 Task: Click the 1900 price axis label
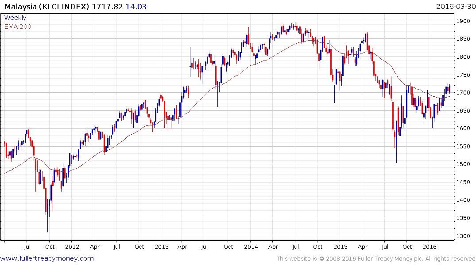point(463,21)
